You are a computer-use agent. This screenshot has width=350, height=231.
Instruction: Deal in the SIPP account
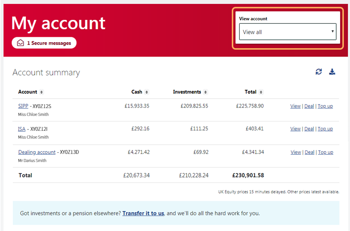[309, 106]
